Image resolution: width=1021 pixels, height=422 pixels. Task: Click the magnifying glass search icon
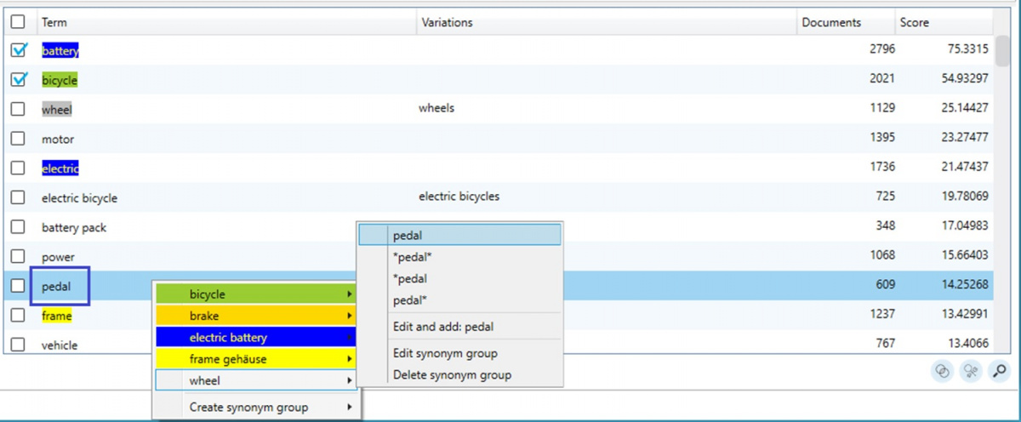[1000, 370]
